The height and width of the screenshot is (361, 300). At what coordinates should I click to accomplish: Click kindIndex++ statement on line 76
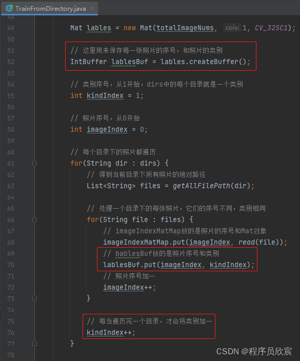pyautogui.click(x=111, y=332)
